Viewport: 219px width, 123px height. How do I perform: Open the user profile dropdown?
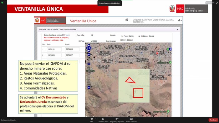[180, 20]
